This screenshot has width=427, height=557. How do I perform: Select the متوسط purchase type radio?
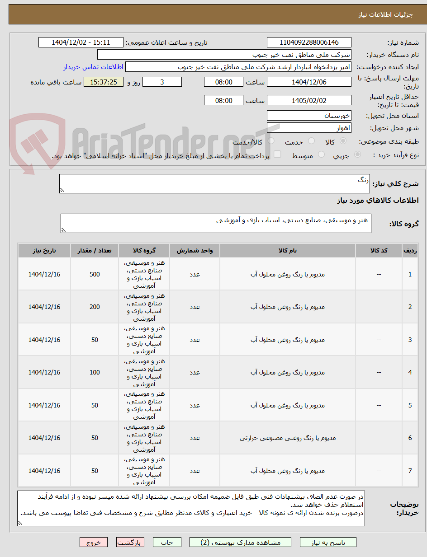[x=321, y=155]
